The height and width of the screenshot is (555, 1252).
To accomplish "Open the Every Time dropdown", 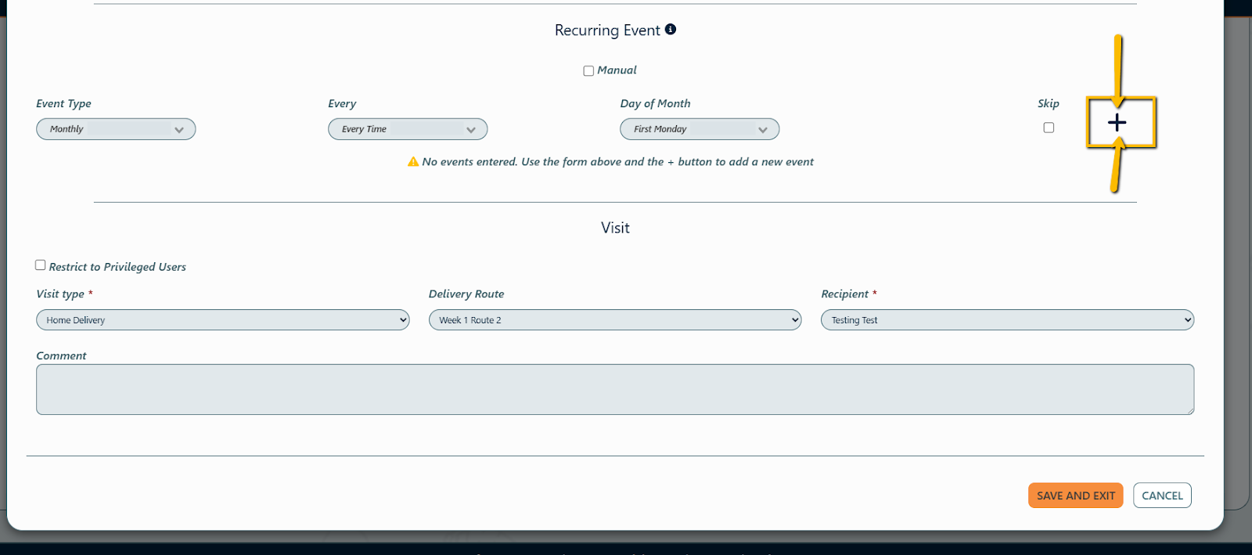I will (408, 129).
